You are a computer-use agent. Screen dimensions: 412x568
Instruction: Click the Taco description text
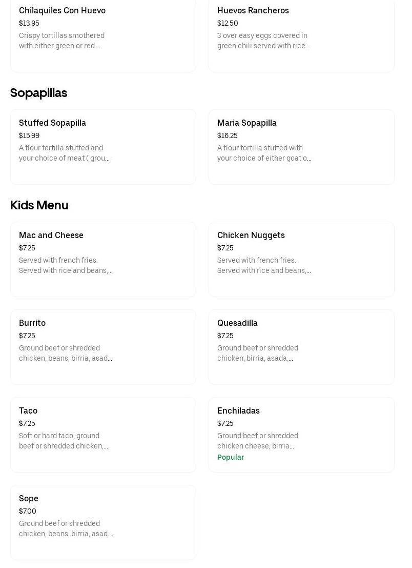(63, 441)
